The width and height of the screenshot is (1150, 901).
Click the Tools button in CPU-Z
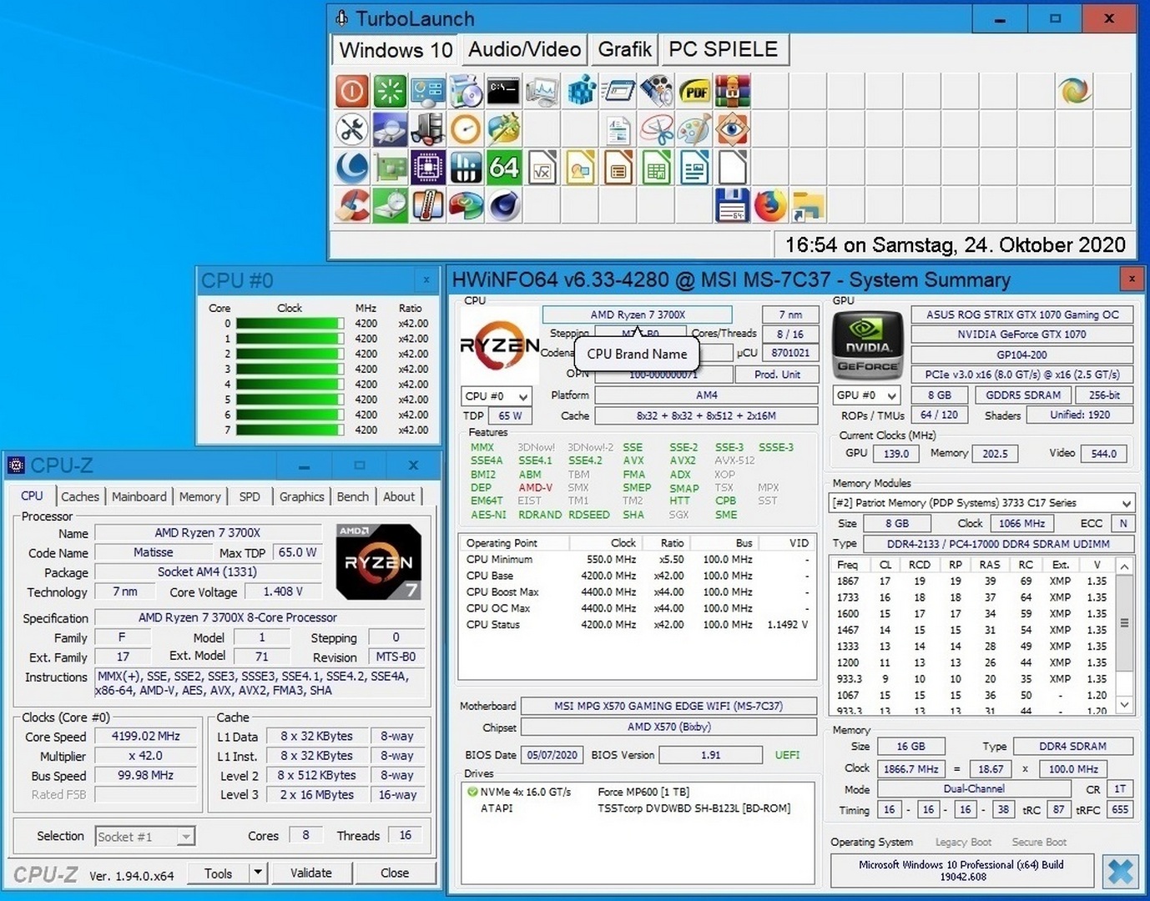[219, 873]
